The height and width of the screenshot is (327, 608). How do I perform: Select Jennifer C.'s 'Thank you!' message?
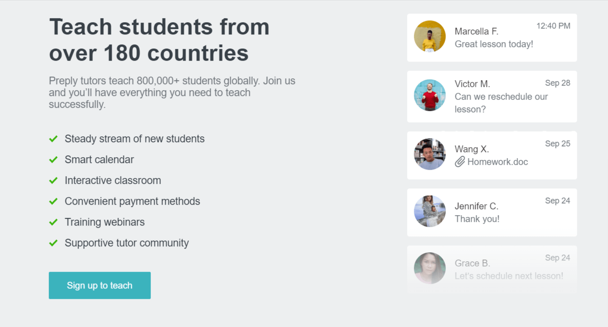tap(477, 219)
